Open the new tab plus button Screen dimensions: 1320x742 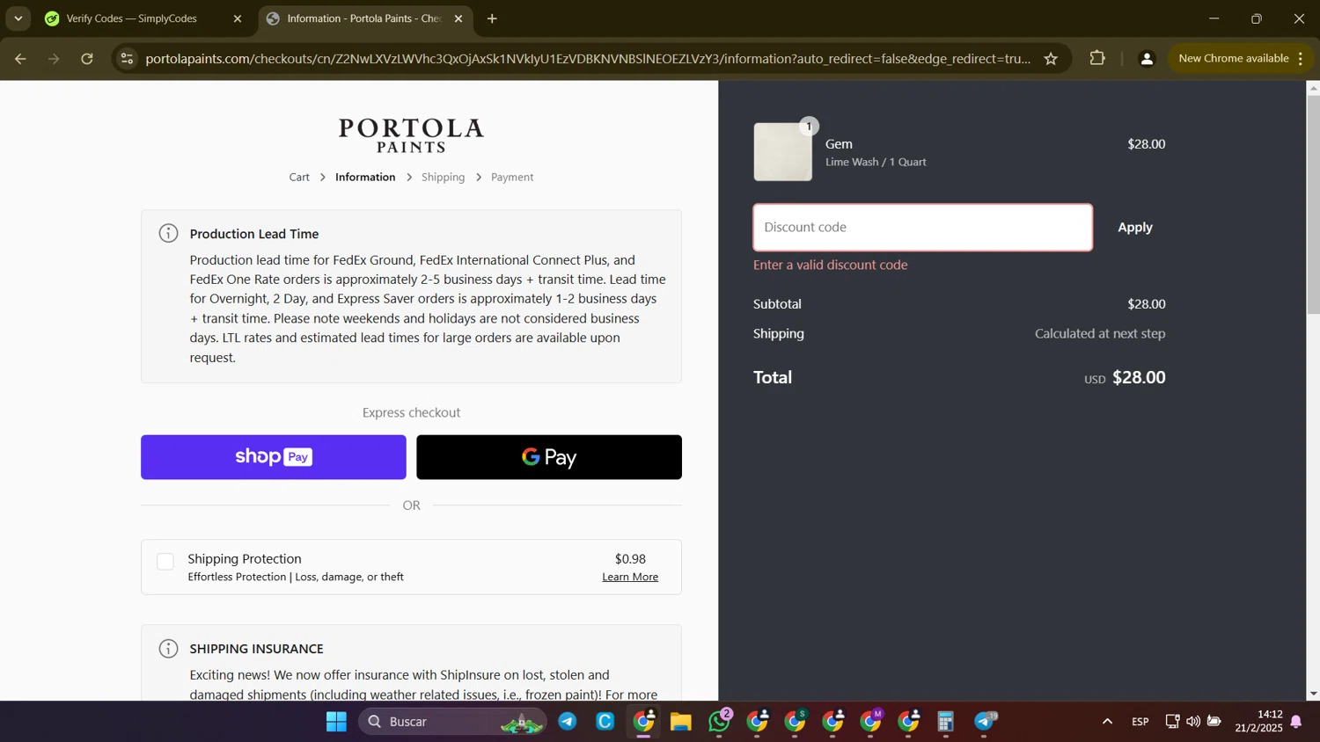492,18
